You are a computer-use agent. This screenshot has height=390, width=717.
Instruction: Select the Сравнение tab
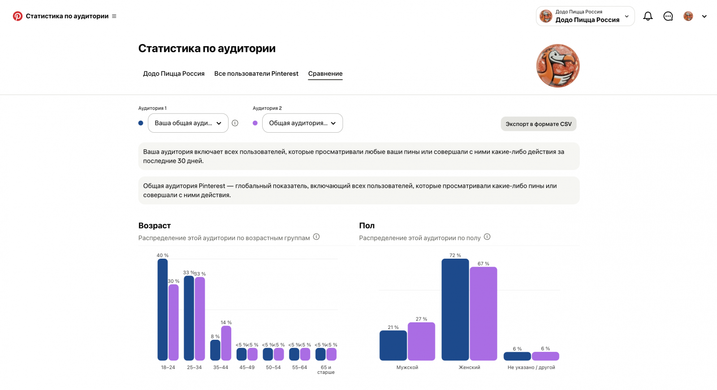(x=325, y=74)
